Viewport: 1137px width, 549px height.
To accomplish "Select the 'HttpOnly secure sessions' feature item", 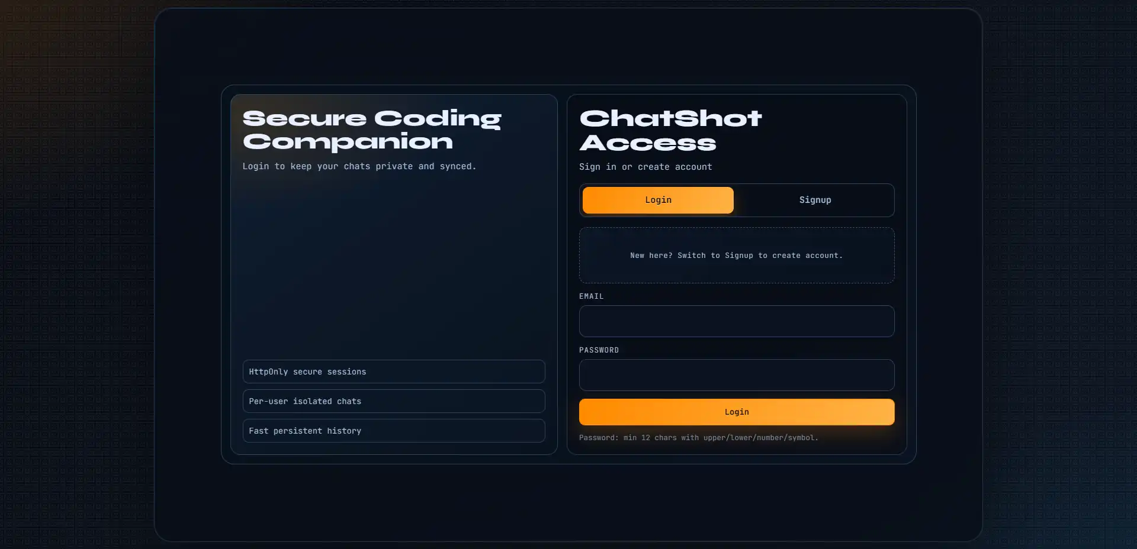I will point(394,372).
